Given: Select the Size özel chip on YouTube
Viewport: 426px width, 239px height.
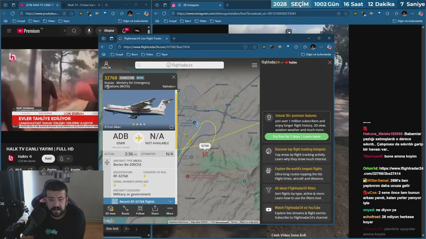Looking at the screenshot, I should (112, 229).
